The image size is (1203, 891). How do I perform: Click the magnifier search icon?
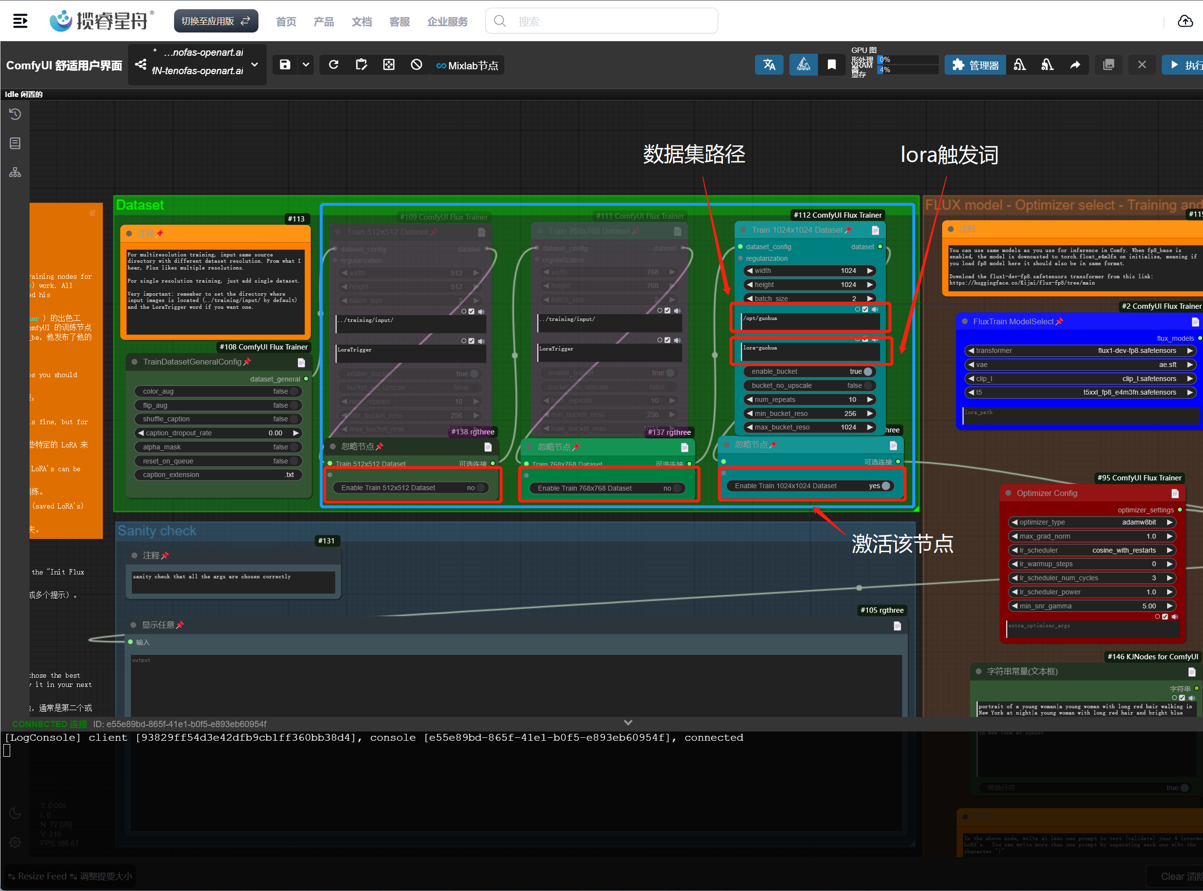coord(499,21)
